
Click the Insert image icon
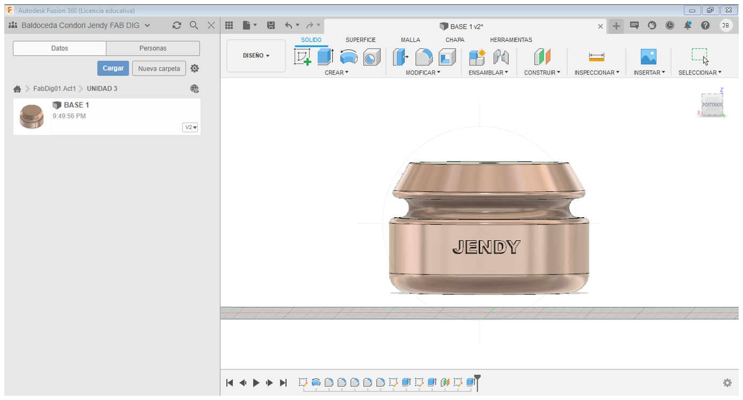tap(649, 57)
